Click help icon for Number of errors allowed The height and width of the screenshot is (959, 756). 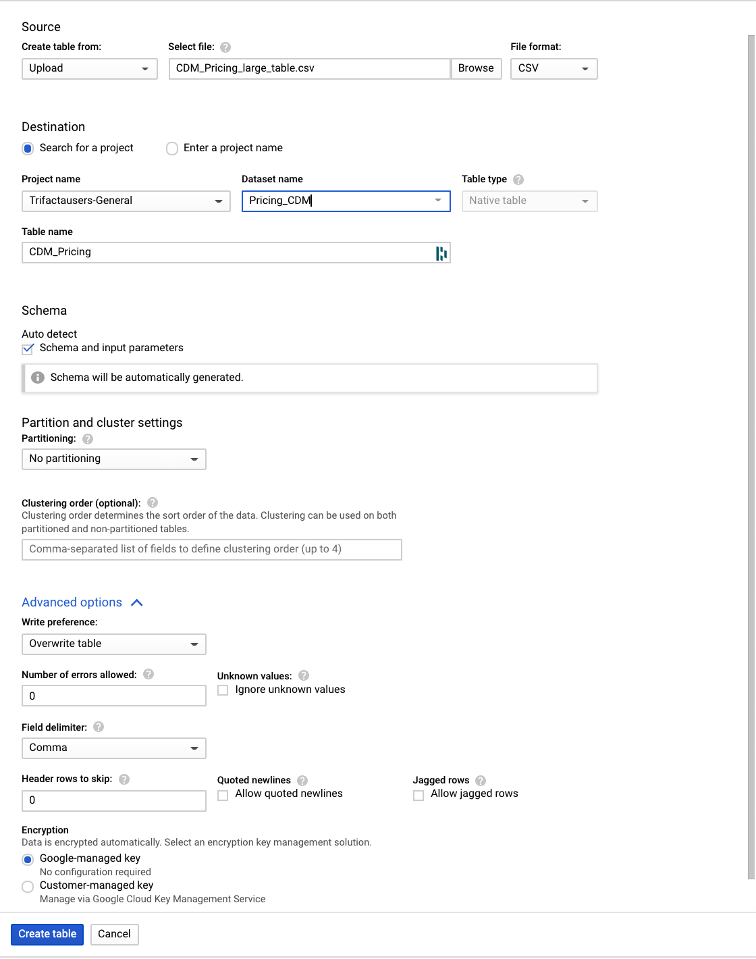point(148,674)
